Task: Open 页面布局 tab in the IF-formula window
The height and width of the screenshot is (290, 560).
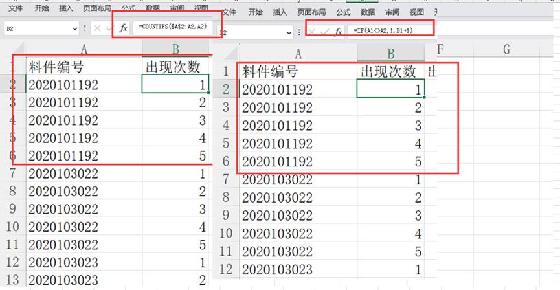Action: (x=311, y=12)
